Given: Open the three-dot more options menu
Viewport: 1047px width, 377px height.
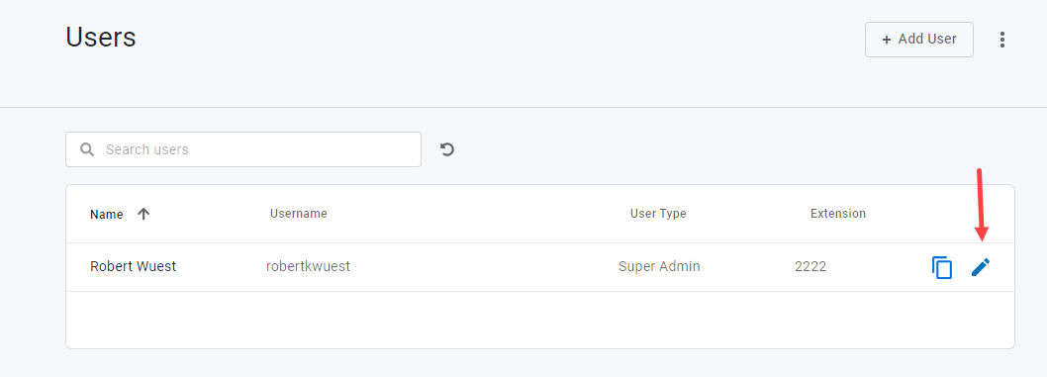Looking at the screenshot, I should tap(1002, 40).
